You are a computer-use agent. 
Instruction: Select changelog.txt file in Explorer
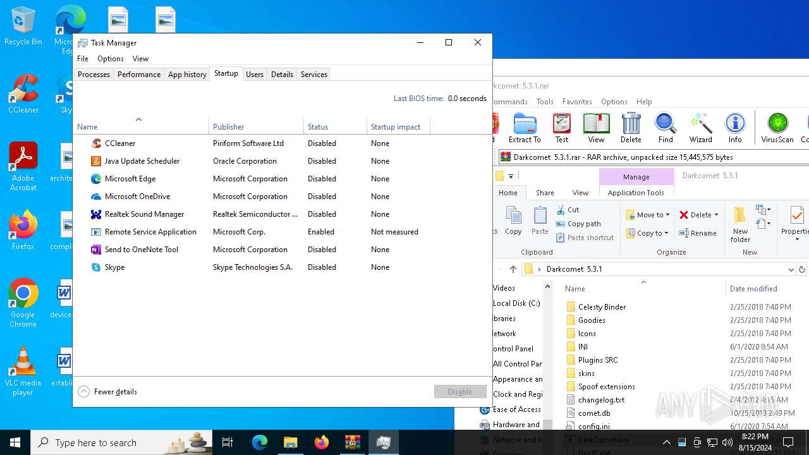point(601,400)
